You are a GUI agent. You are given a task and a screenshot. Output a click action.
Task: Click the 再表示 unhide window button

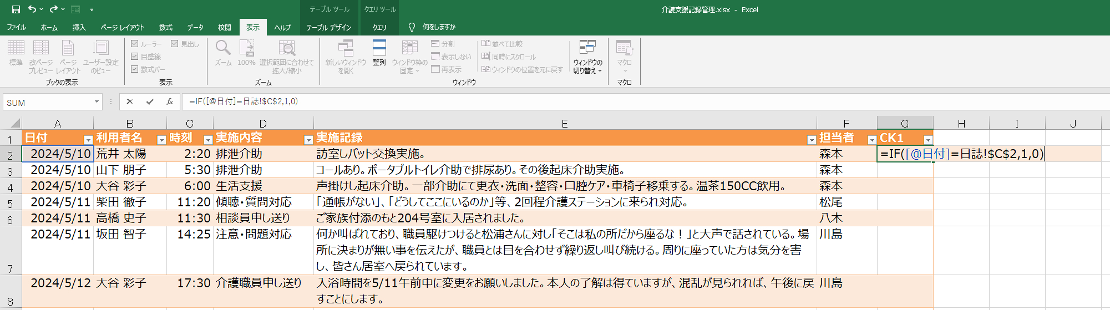tap(447, 69)
